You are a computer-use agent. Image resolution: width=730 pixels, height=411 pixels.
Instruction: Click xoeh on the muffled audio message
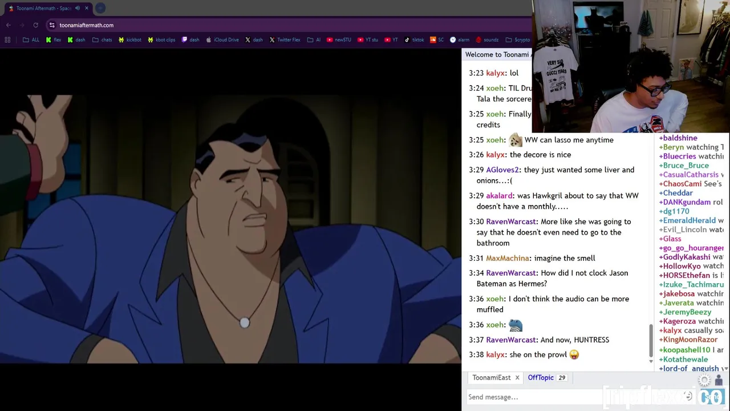pyautogui.click(x=494, y=299)
